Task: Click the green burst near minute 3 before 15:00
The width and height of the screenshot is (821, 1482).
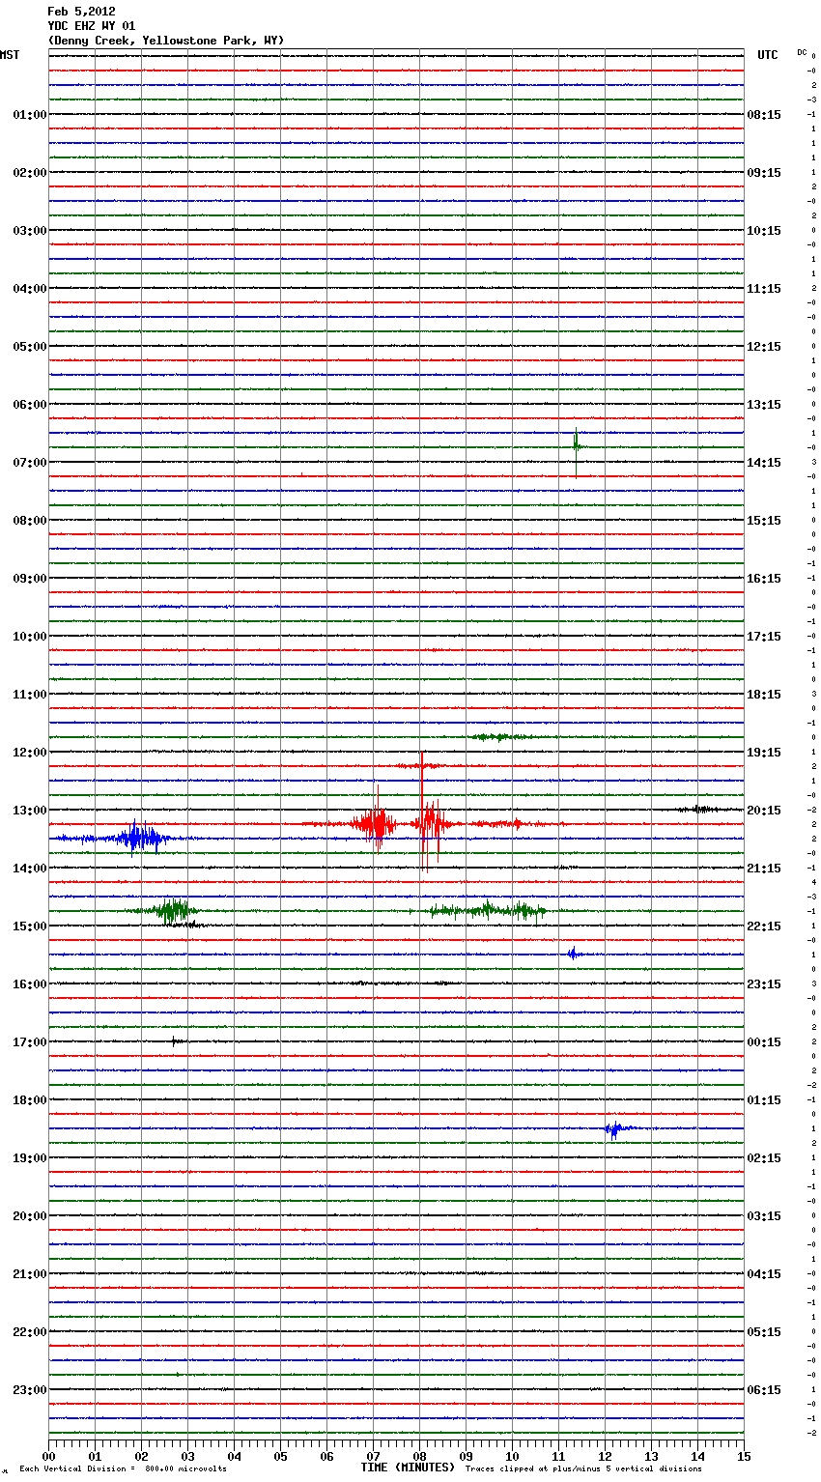Action: tap(174, 910)
